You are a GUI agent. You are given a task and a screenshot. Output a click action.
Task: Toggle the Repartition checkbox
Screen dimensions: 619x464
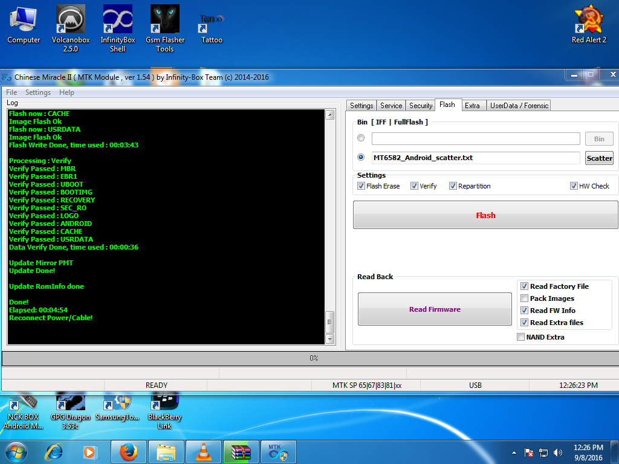[x=453, y=186]
